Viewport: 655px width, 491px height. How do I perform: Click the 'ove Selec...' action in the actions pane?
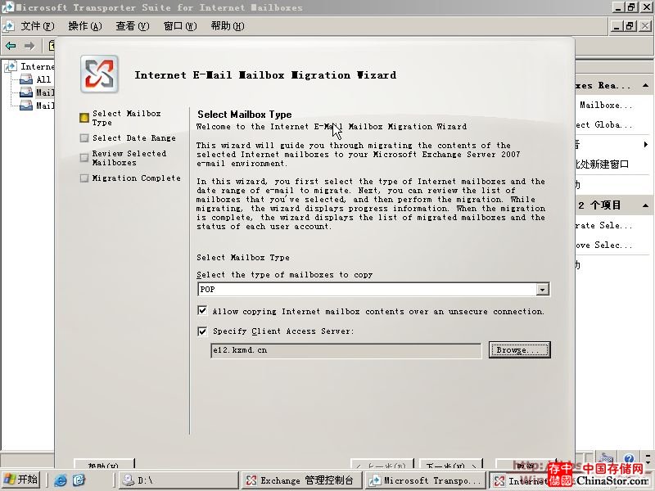pos(604,245)
